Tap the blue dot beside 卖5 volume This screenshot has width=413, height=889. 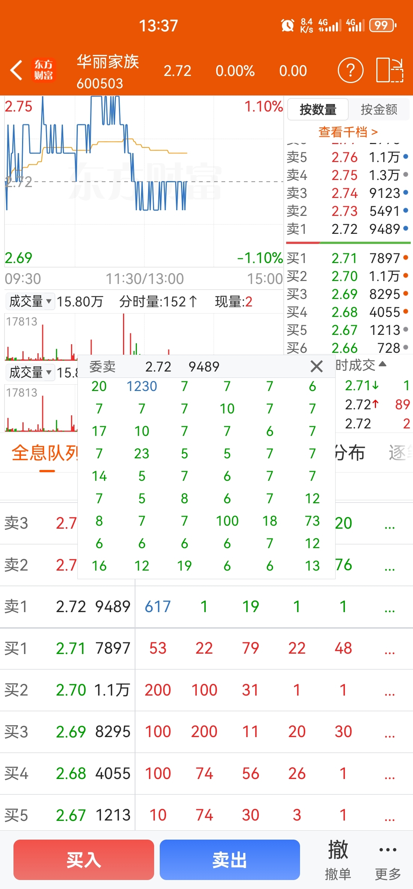tap(406, 156)
